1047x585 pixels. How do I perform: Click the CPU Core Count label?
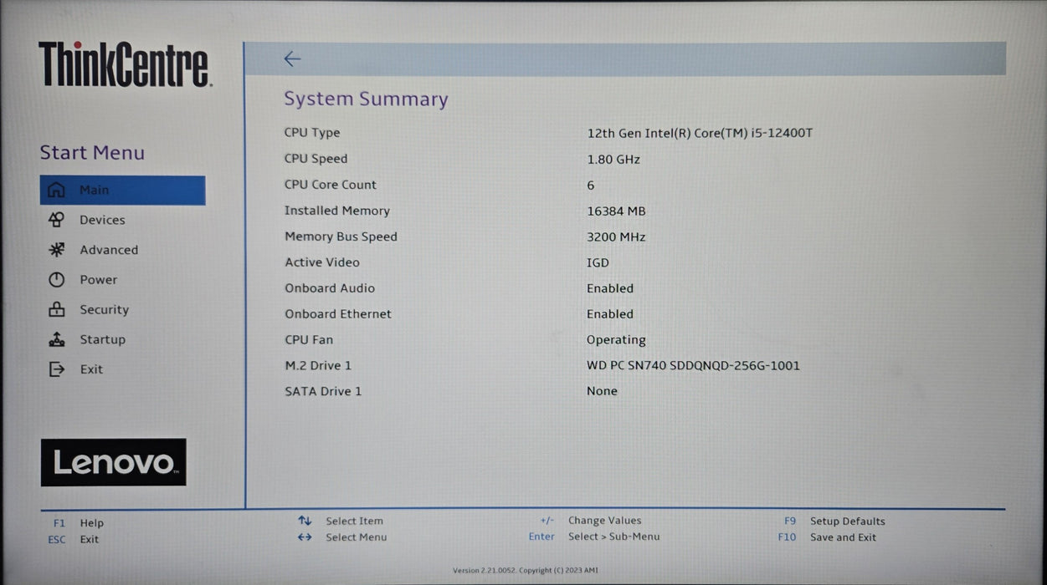331,185
